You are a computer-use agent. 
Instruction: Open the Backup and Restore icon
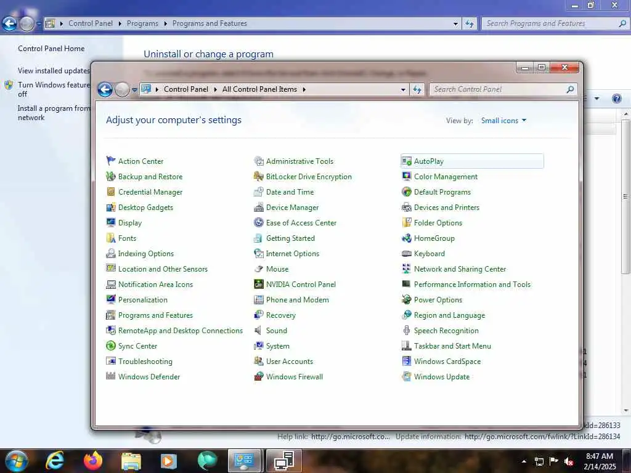[111, 176]
